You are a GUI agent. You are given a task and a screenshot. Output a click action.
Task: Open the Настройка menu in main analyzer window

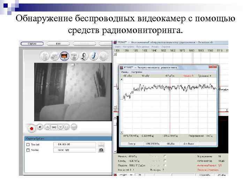(128, 47)
